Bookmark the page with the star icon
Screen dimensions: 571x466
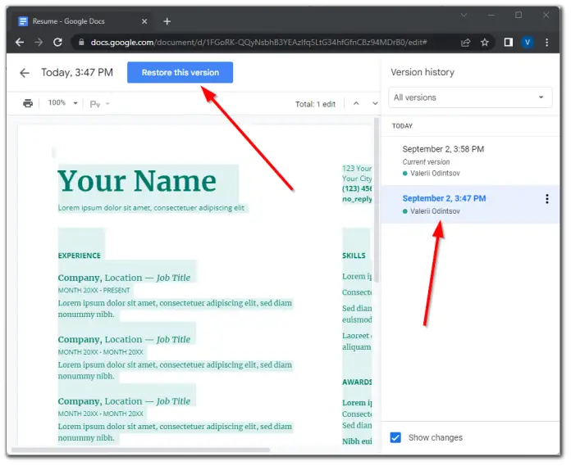[x=484, y=43]
